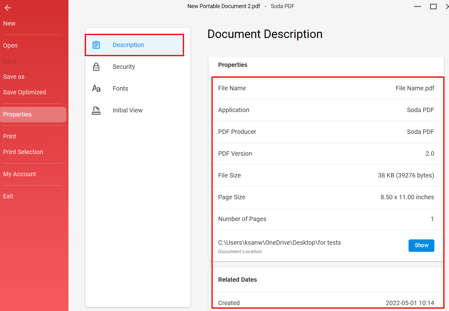Click the title bar file name text
This screenshot has height=311, width=449.
tap(224, 6)
